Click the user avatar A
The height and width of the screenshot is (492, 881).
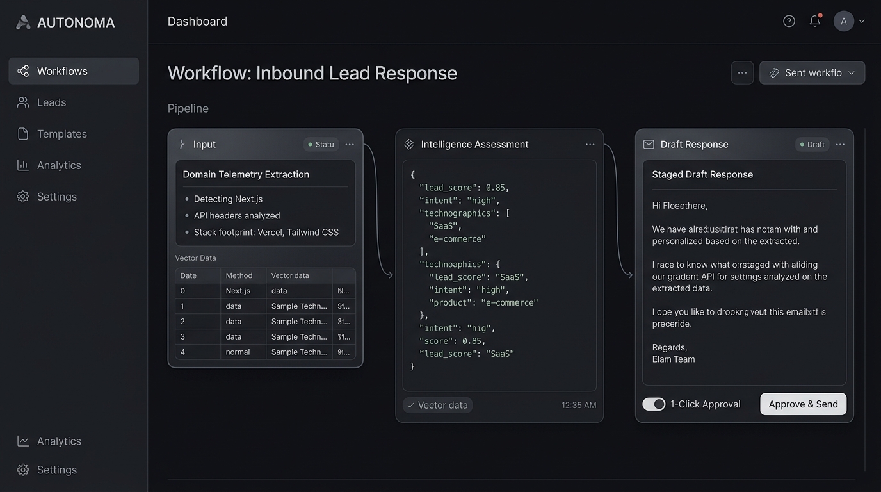pos(844,21)
